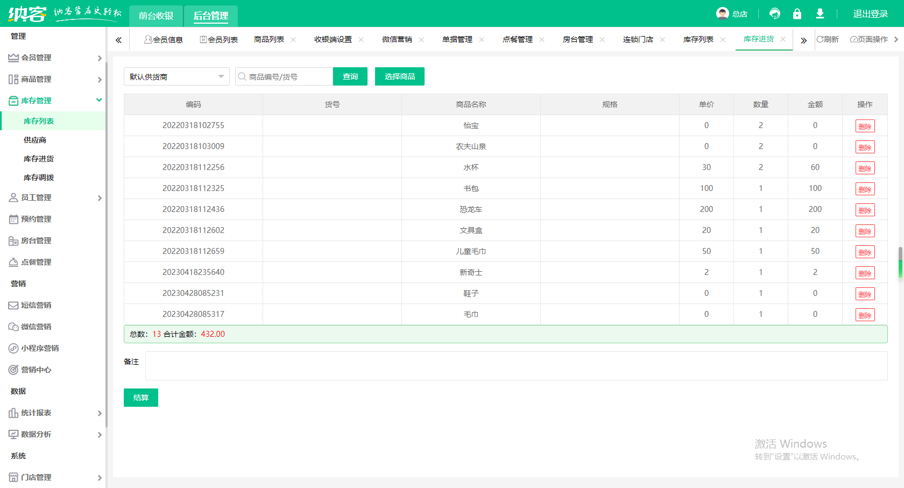The width and height of the screenshot is (904, 488).
Task: Click the 结算 checkout button
Action: pos(140,398)
